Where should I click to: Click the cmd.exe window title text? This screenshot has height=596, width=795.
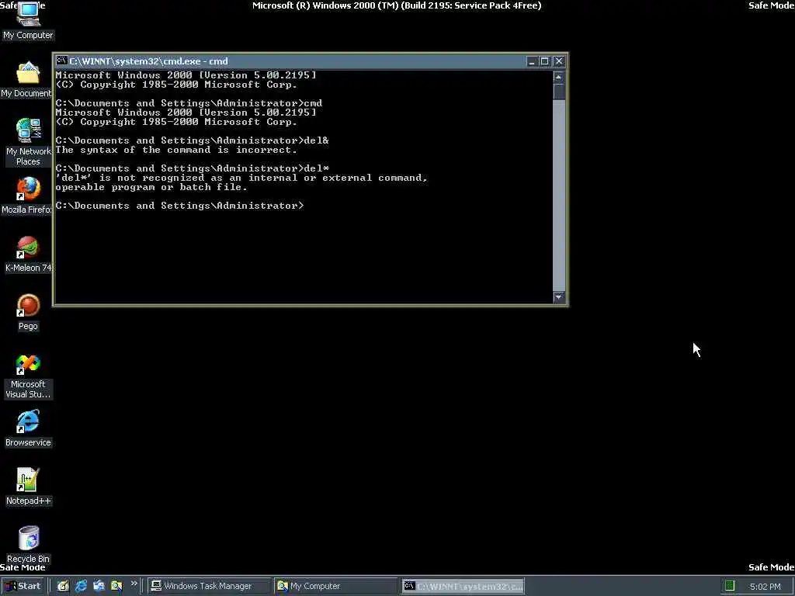148,61
